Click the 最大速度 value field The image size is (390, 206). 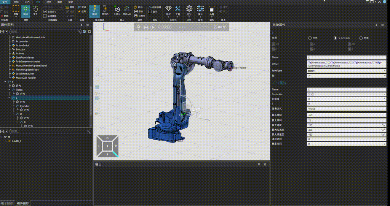pos(347,125)
